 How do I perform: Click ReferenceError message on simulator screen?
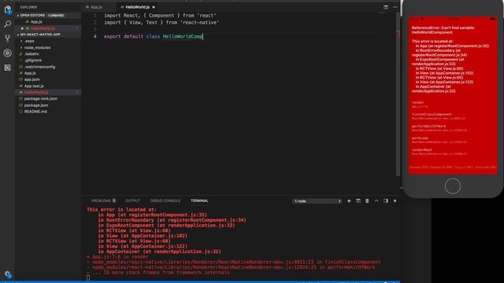[x=443, y=30]
